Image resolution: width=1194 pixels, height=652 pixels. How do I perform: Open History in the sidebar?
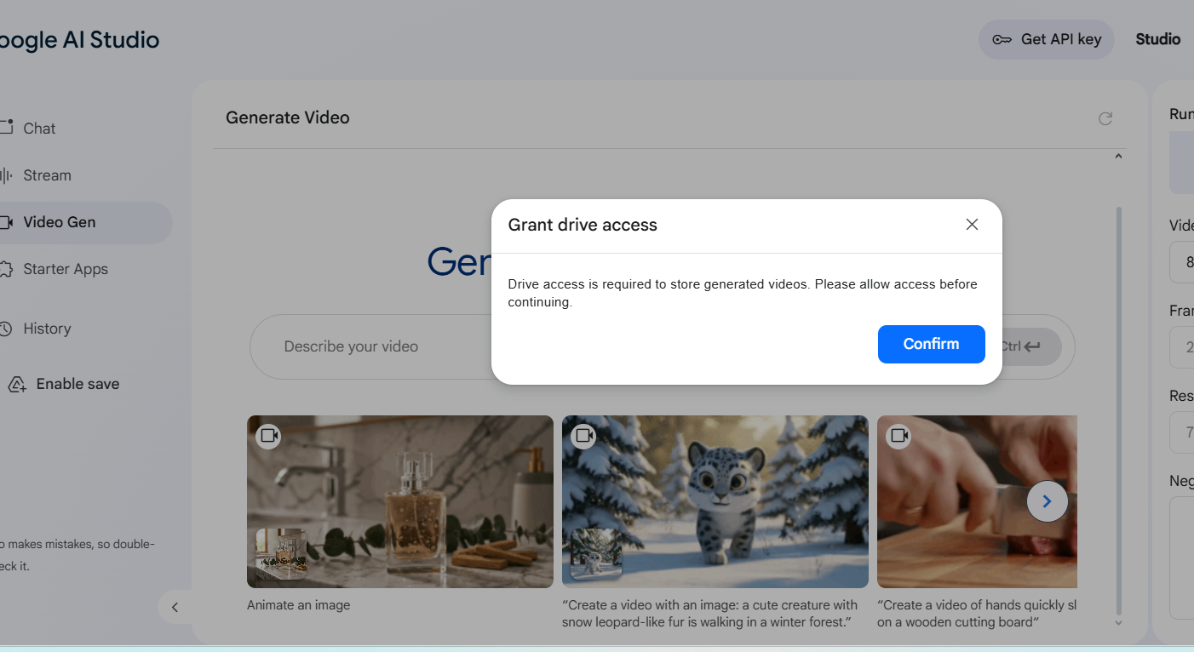[x=47, y=329]
